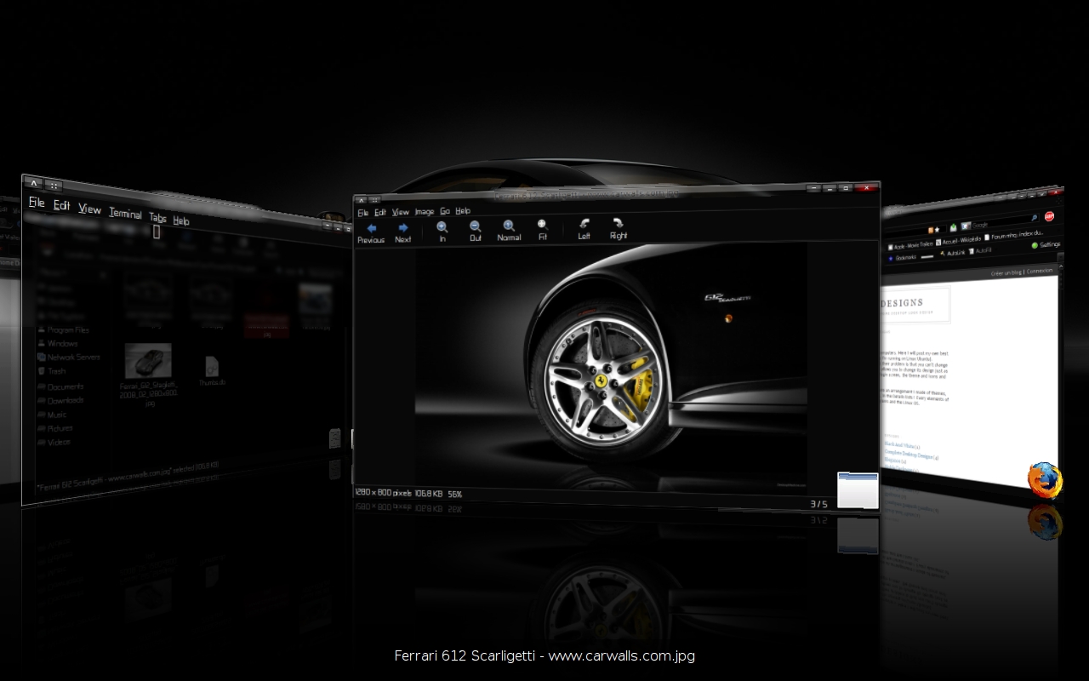Click the Thumbs.db file icon

(x=212, y=367)
